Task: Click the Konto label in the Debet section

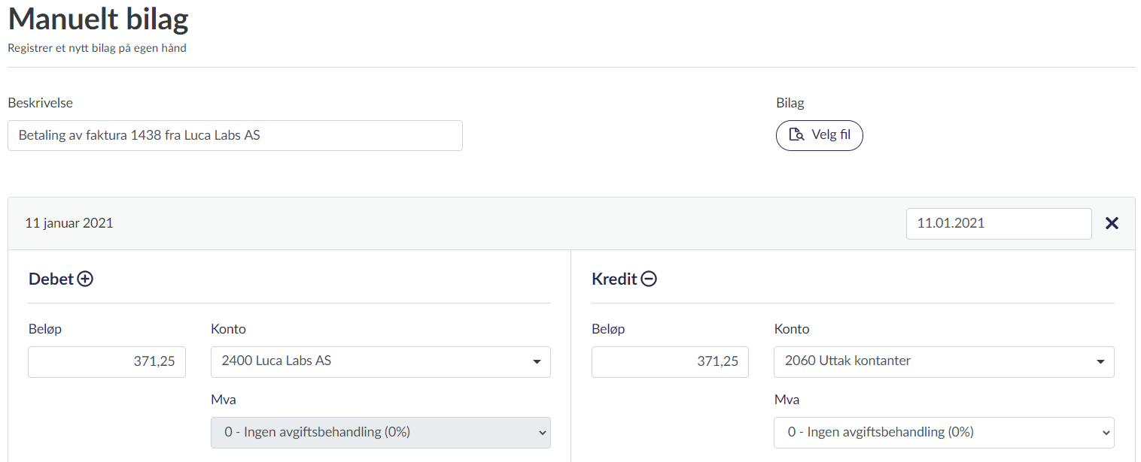Action: tap(228, 329)
